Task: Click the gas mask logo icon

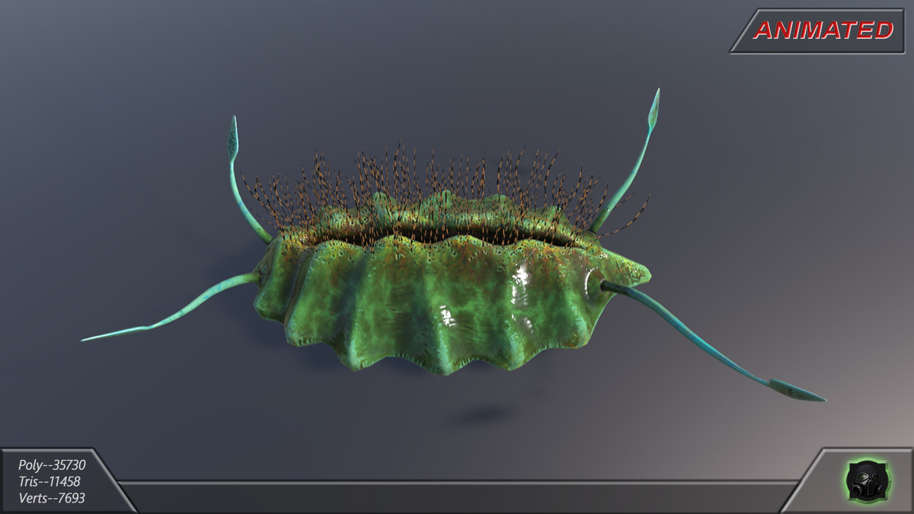Action: coord(867,480)
